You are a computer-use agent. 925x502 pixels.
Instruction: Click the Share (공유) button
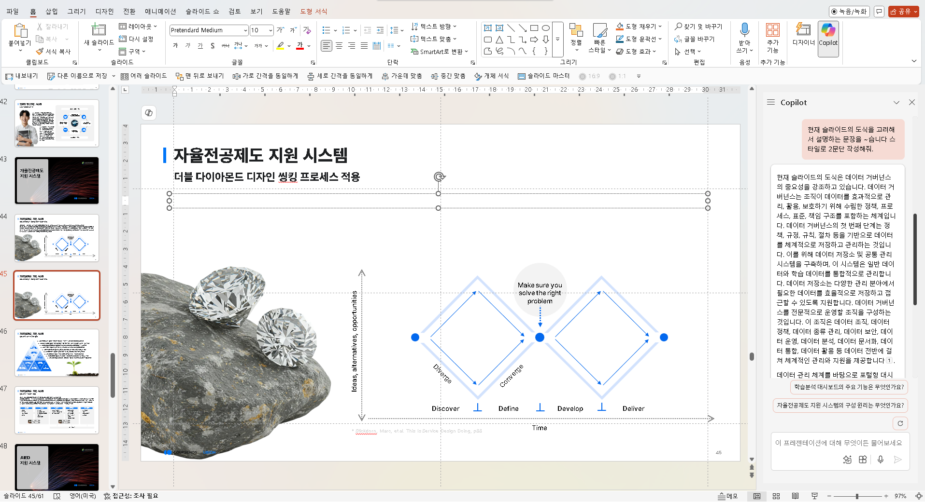pos(904,12)
